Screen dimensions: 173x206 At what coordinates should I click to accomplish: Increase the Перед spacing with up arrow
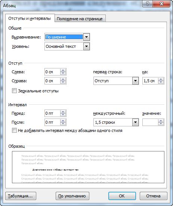coord(63,112)
